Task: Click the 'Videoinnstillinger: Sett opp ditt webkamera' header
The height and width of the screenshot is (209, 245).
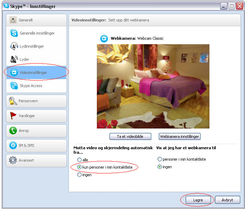Action: tap(110, 20)
